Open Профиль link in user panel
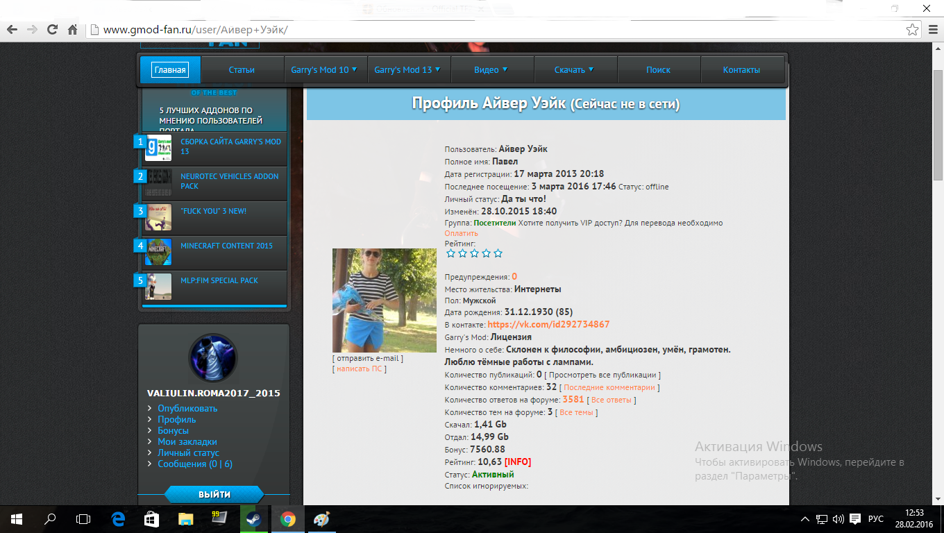This screenshot has width=944, height=533. point(176,419)
